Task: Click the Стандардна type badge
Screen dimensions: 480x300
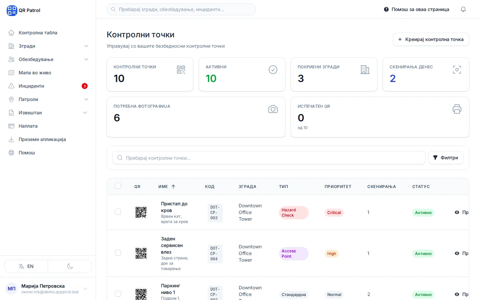Action: tap(294, 295)
